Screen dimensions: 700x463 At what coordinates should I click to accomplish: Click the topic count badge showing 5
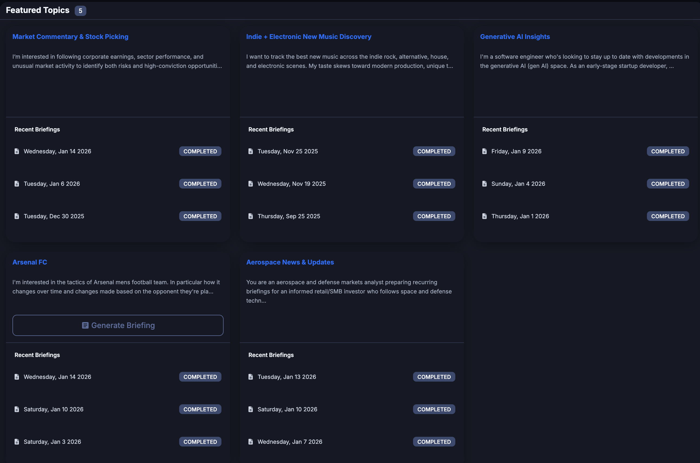coord(80,11)
